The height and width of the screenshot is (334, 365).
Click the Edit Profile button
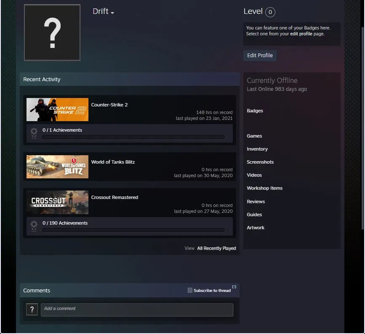260,56
